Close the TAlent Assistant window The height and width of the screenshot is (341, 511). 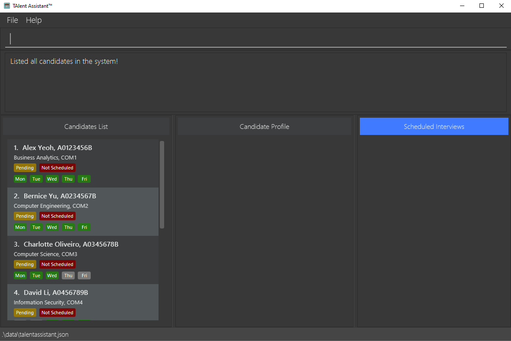501,6
